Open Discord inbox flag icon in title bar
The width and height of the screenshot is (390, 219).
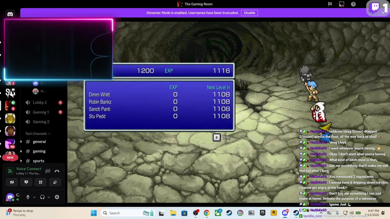pyautogui.click(x=330, y=4)
